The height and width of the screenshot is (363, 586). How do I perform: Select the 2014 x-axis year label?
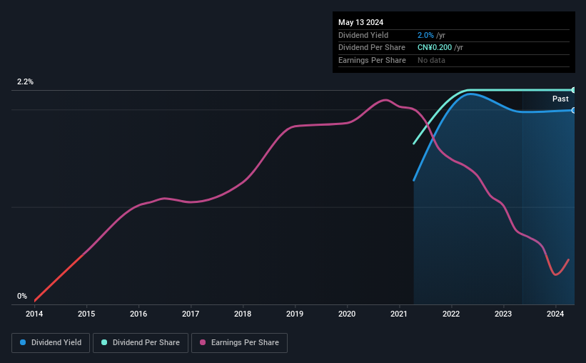click(x=34, y=314)
